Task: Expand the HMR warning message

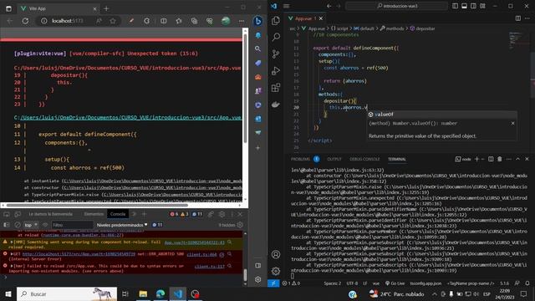Action: pyautogui.click(x=12, y=242)
